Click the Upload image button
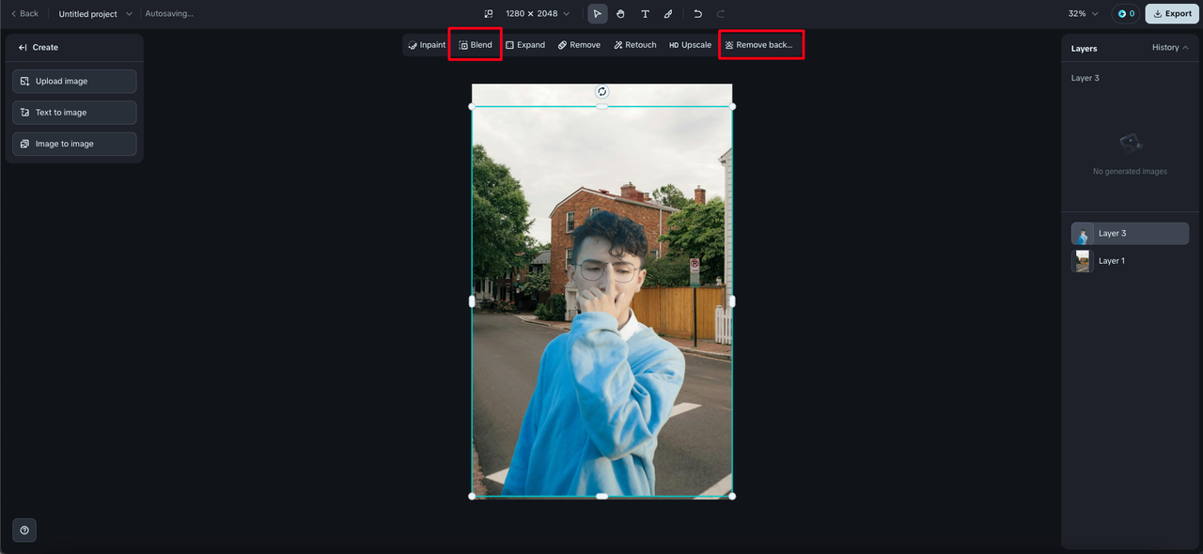 (x=74, y=82)
